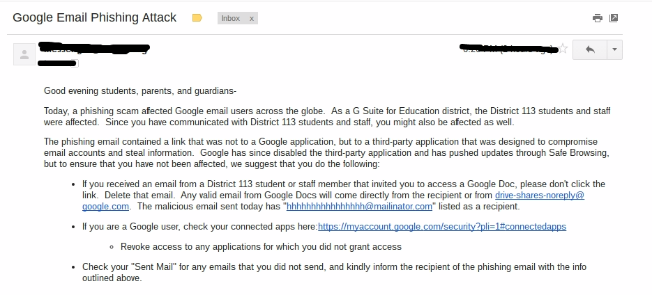Click the bullet 'If you received an email'
Image resolution: width=652 pixels, height=295 pixels.
pos(344,195)
